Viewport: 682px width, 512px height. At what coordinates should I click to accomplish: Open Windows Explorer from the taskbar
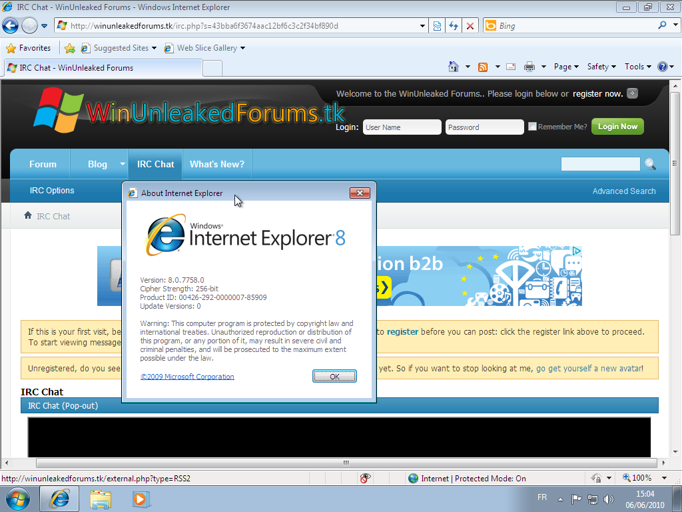point(101,499)
